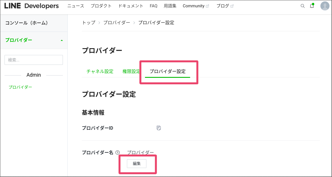
Task: Open the profile avatar menu
Action: (325, 6)
